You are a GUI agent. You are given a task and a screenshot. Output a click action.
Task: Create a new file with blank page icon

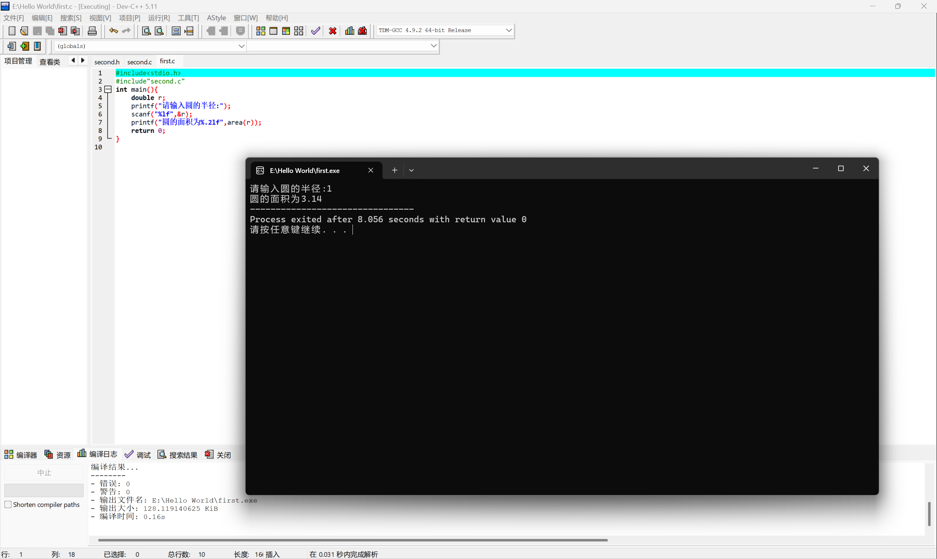[x=12, y=31]
